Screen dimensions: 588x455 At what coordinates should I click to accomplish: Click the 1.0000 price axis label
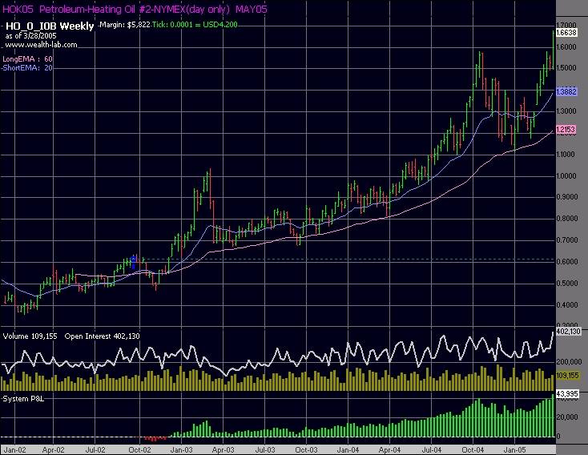coord(566,176)
